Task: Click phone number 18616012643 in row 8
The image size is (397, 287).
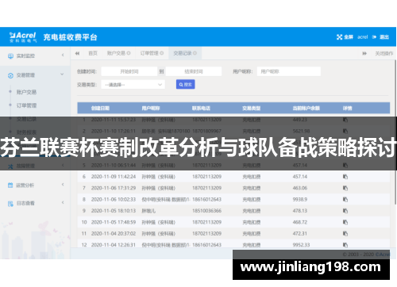Action: [x=206, y=199]
